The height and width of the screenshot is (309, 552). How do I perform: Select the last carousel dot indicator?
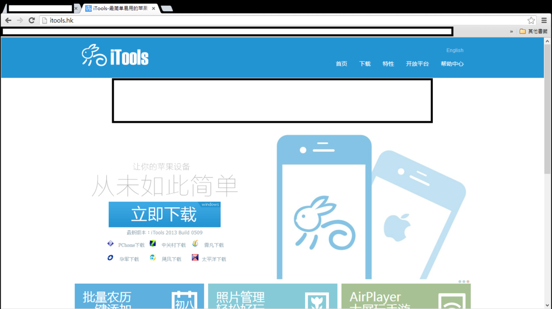468,282
